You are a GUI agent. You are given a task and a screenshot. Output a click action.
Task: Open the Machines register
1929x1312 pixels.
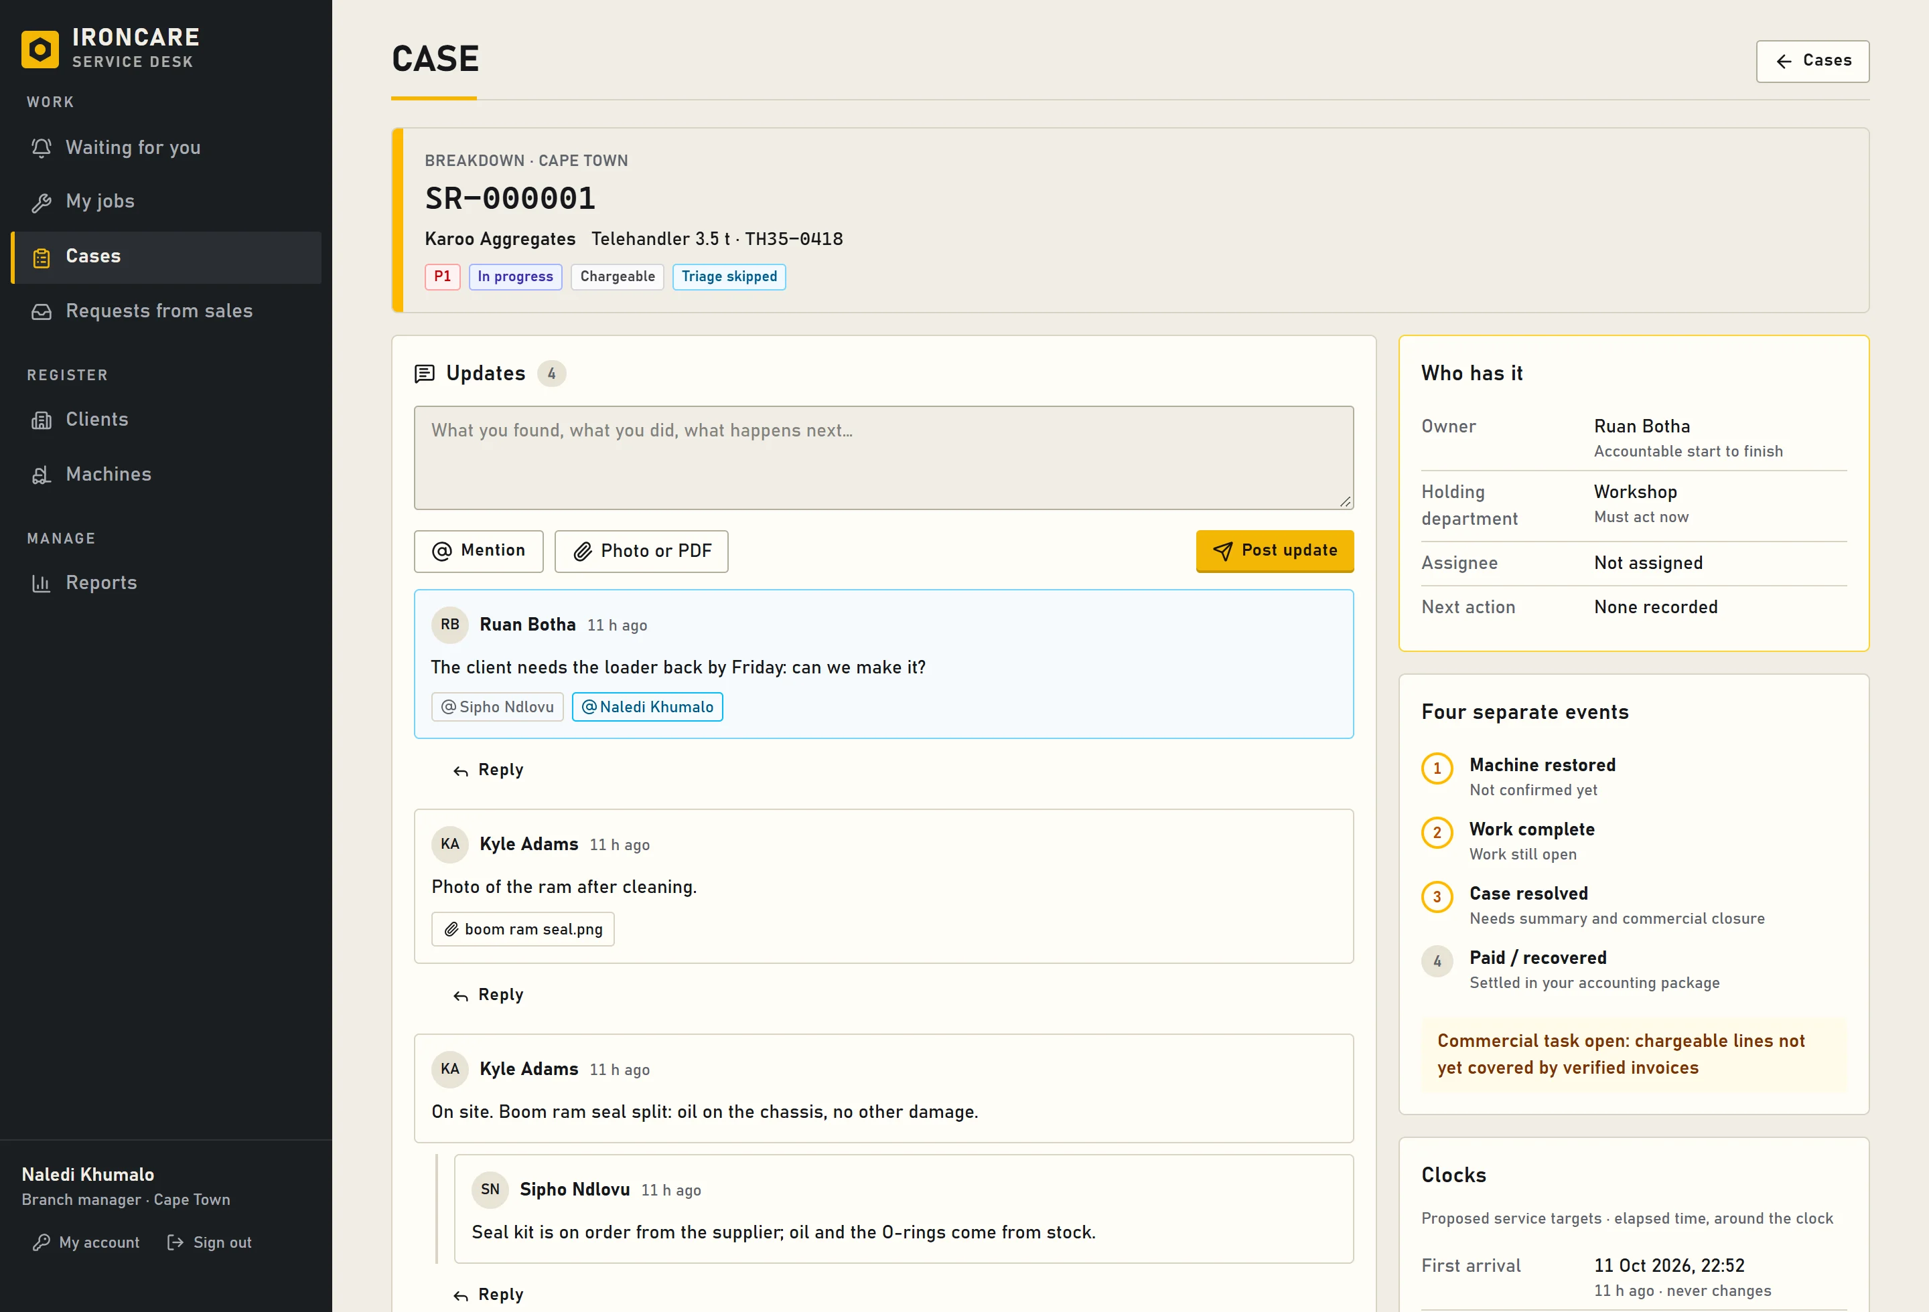(x=166, y=475)
